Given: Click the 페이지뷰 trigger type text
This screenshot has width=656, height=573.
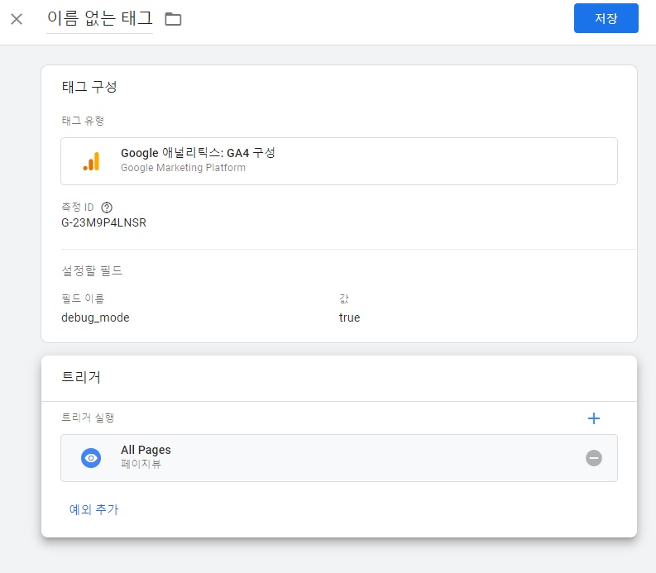Looking at the screenshot, I should 141,464.
